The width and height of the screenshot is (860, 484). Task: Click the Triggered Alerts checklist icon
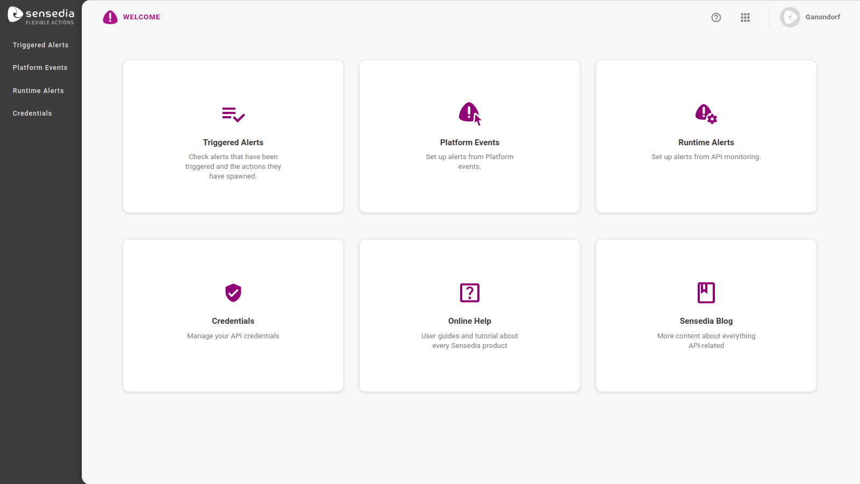(233, 114)
